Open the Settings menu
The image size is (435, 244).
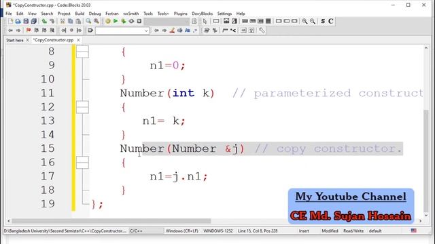(x=224, y=14)
